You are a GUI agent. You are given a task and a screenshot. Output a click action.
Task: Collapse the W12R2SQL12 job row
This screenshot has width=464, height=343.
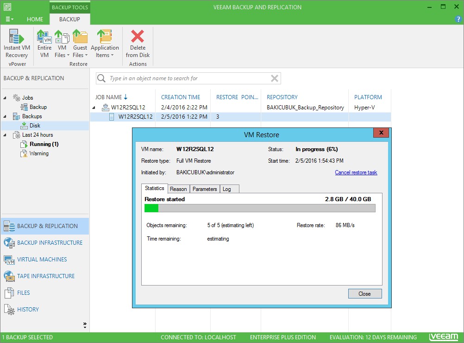pos(94,108)
